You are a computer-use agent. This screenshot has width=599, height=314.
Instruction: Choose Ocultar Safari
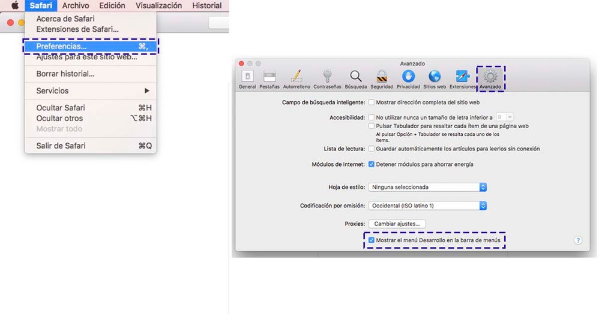point(91,108)
